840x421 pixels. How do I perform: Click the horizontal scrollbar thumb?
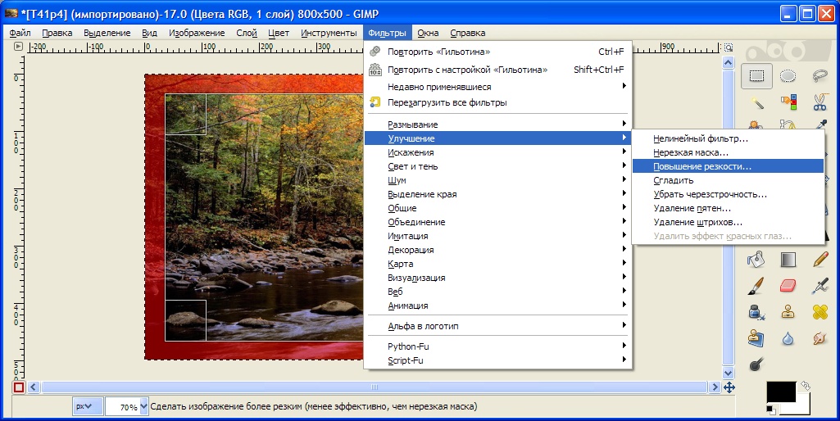tap(375, 387)
